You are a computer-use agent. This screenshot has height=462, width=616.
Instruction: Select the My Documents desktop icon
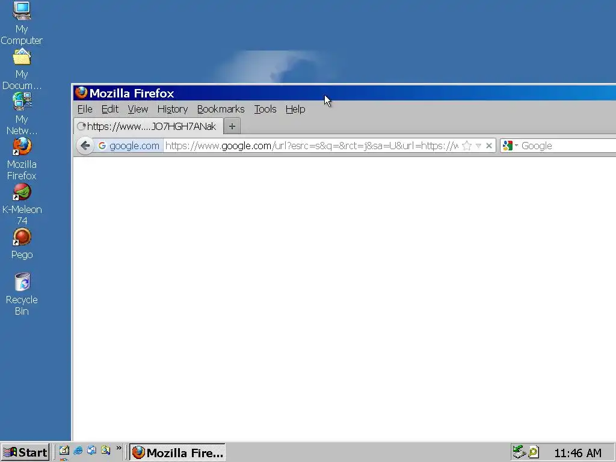tap(22, 69)
